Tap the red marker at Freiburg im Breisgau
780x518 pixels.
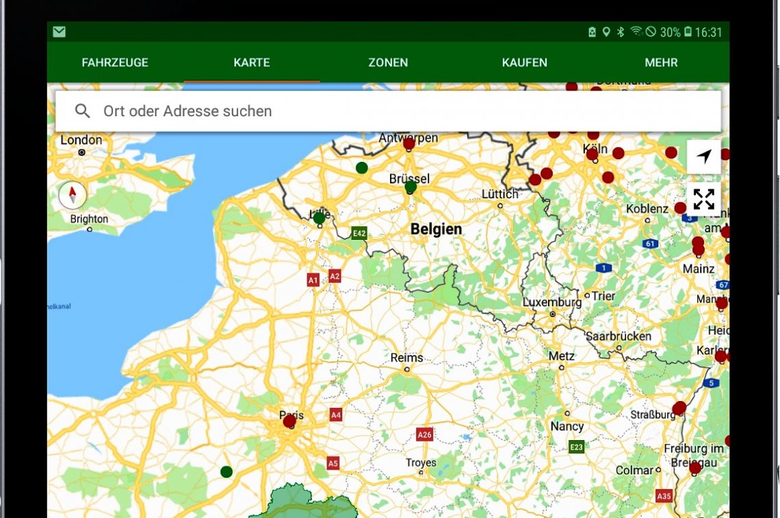click(695, 467)
